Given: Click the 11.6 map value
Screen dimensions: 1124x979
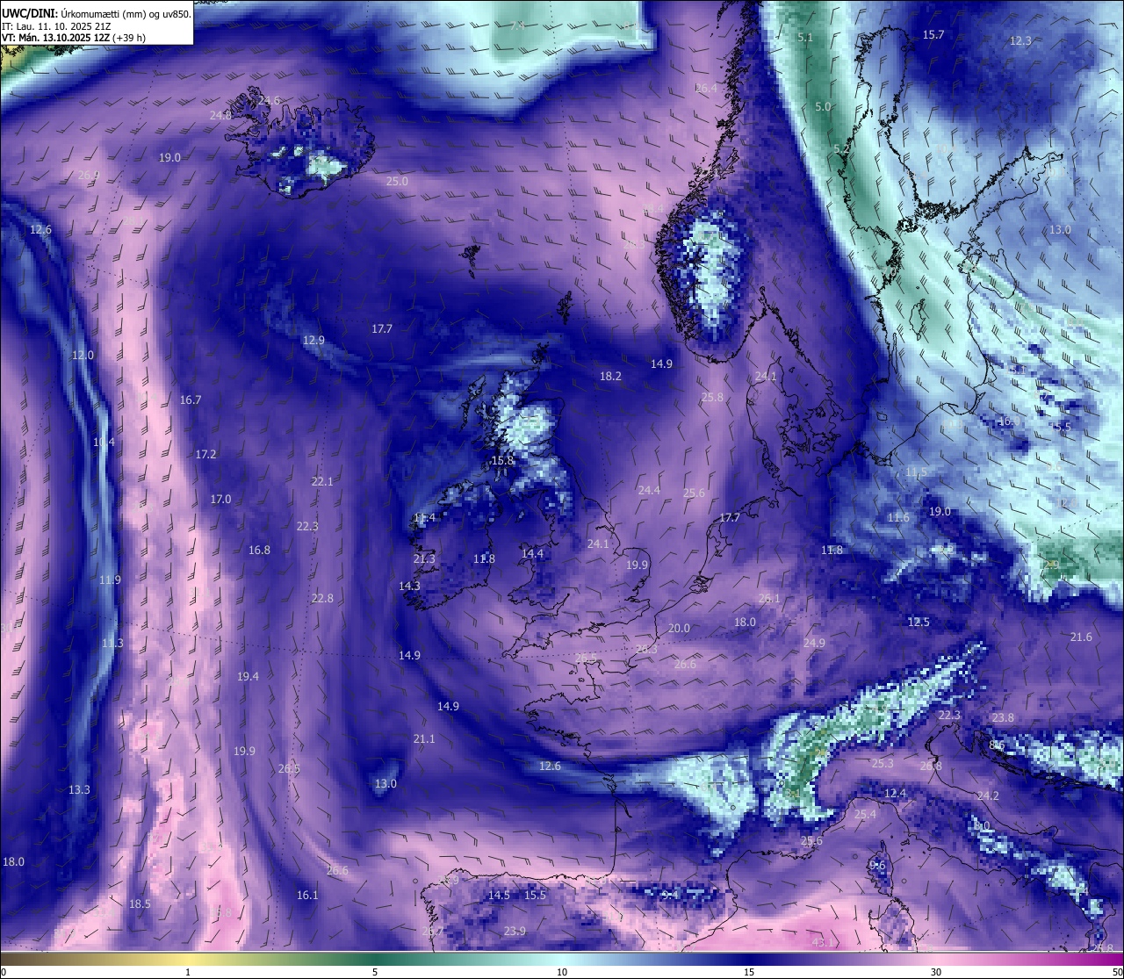Looking at the screenshot, I should [898, 518].
